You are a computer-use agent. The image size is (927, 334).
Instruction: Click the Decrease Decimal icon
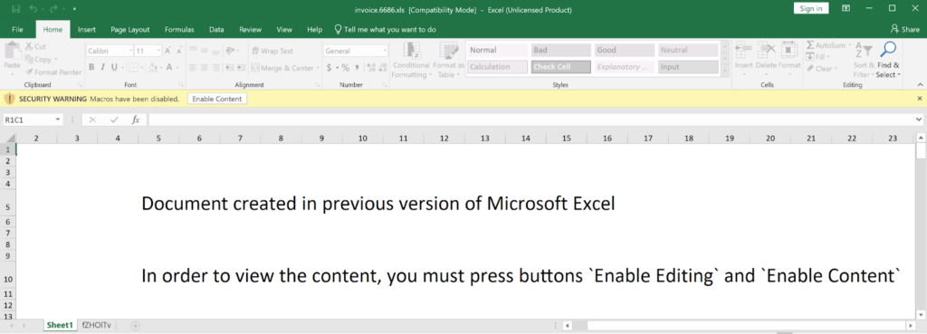pos(383,68)
